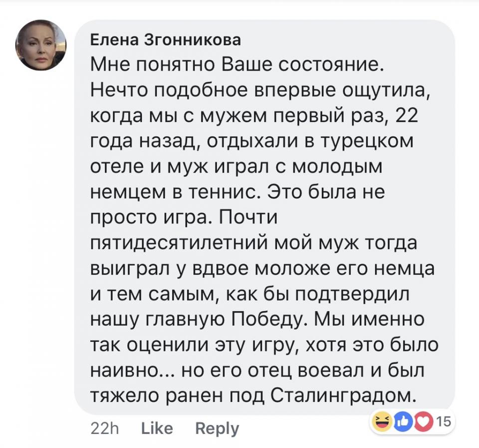This screenshot has width=479, height=448.
Task: Click the laughing face reaction emoji
Action: click(382, 423)
